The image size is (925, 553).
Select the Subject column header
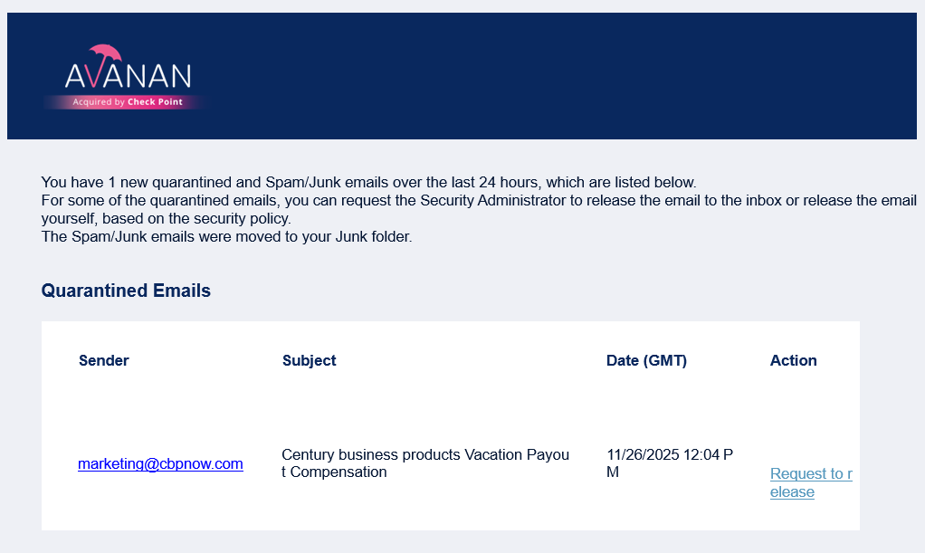[x=309, y=360]
